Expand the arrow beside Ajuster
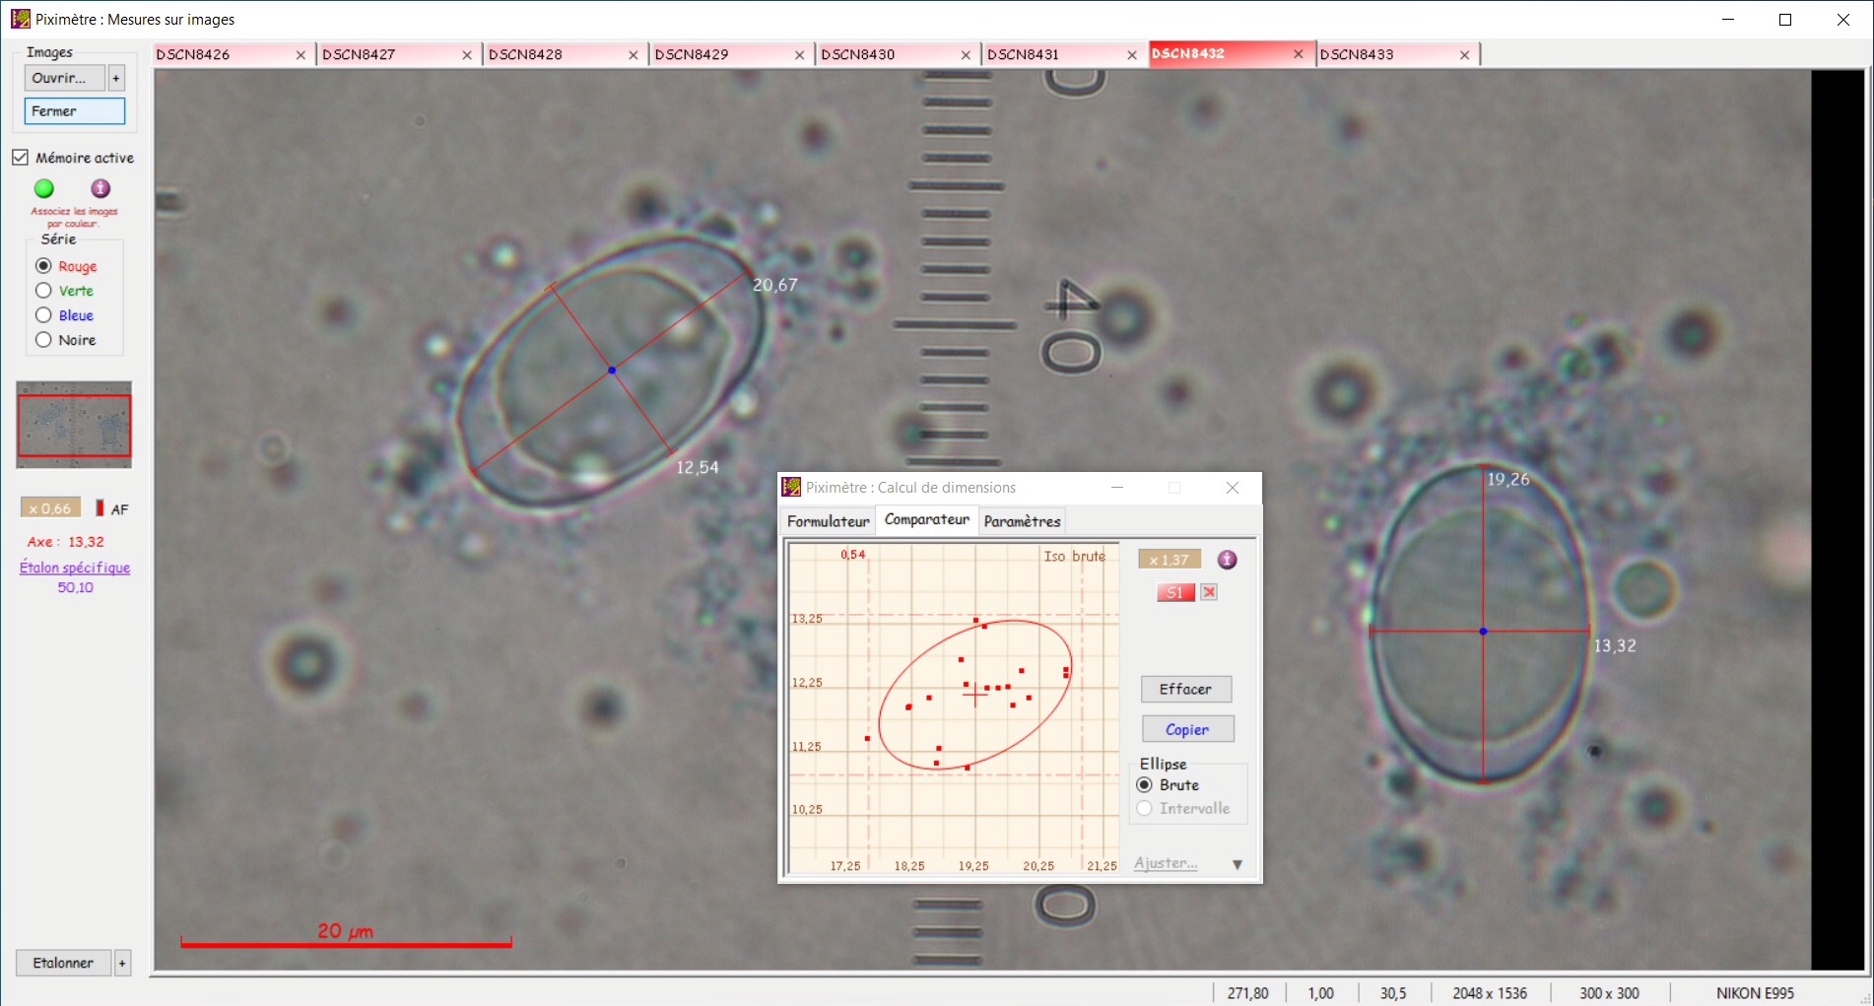 pyautogui.click(x=1238, y=864)
